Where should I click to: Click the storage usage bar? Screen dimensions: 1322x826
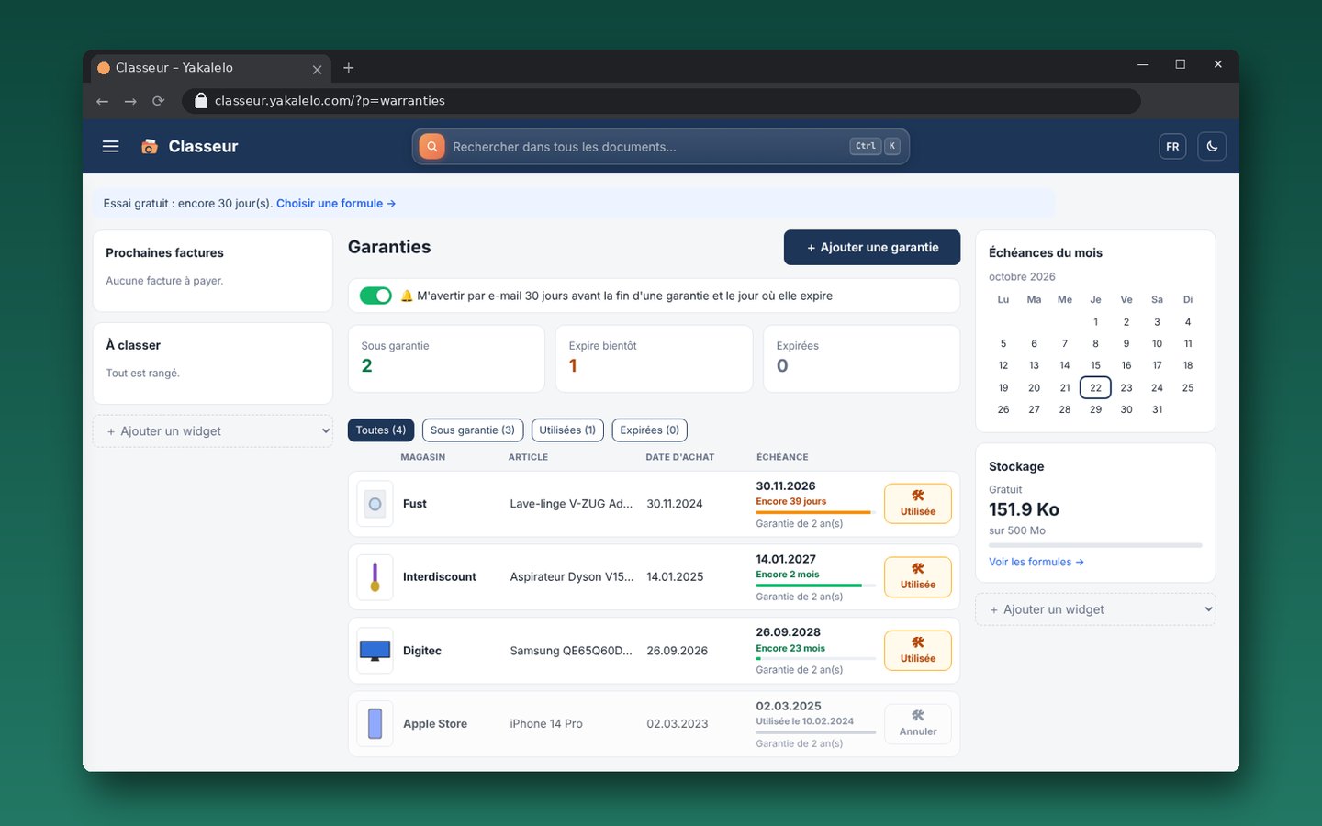point(1095,545)
